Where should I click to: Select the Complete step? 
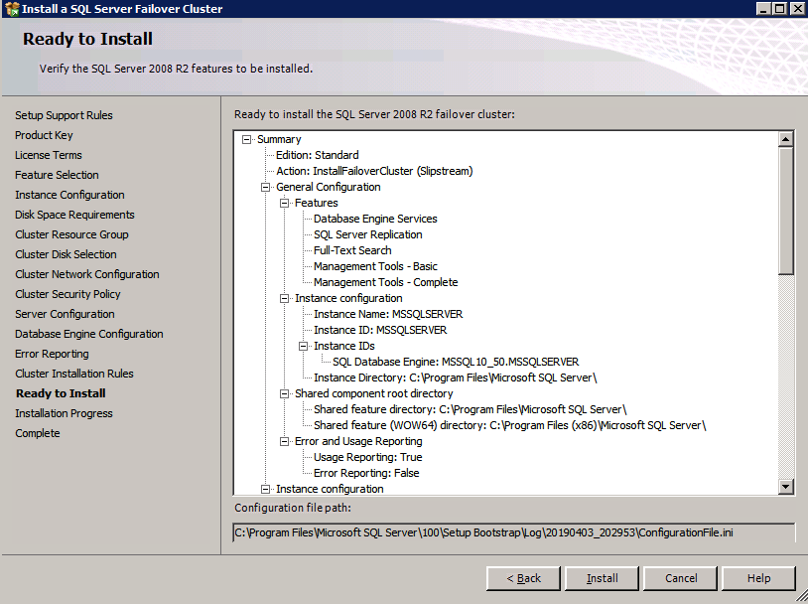[38, 433]
